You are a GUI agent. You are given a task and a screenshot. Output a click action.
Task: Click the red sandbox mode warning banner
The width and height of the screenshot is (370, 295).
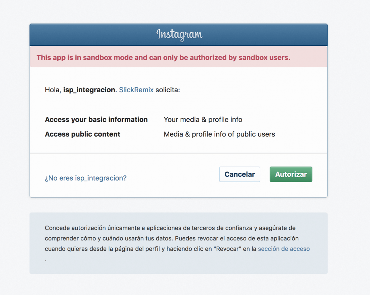[178, 57]
